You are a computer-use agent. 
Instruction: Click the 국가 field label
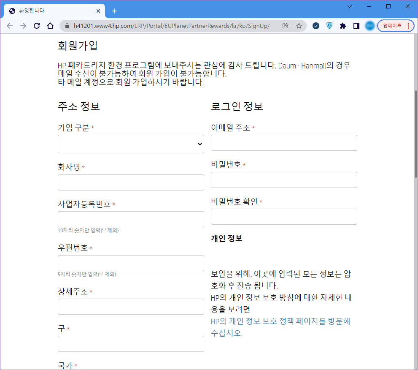pyautogui.click(x=65, y=365)
